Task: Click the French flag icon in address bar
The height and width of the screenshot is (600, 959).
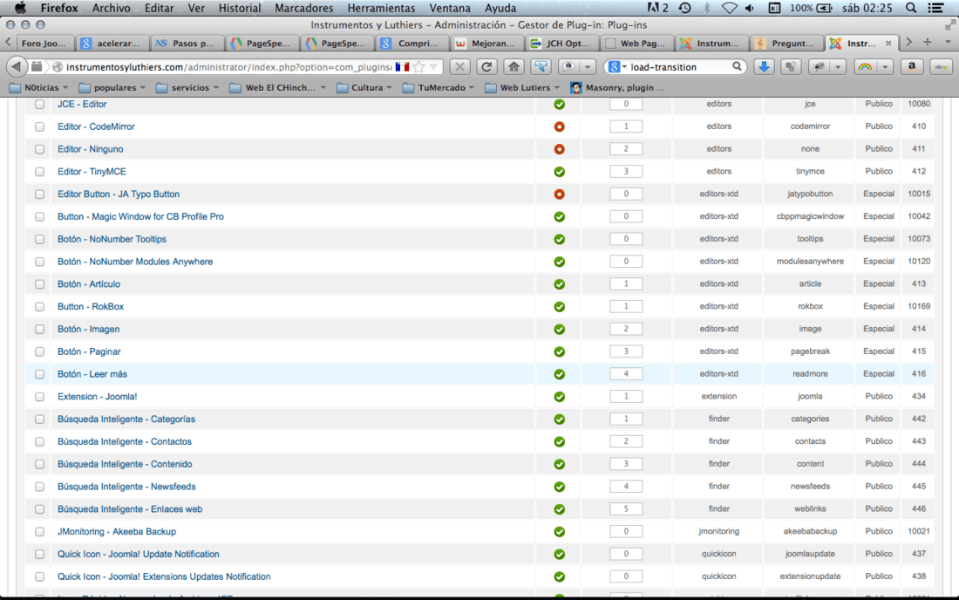Action: [x=402, y=66]
